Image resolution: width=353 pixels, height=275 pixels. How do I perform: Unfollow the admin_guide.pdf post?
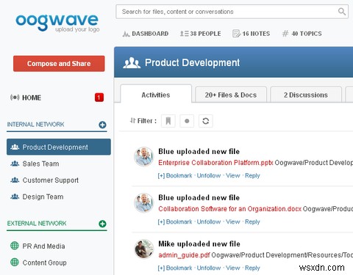pos(209,268)
